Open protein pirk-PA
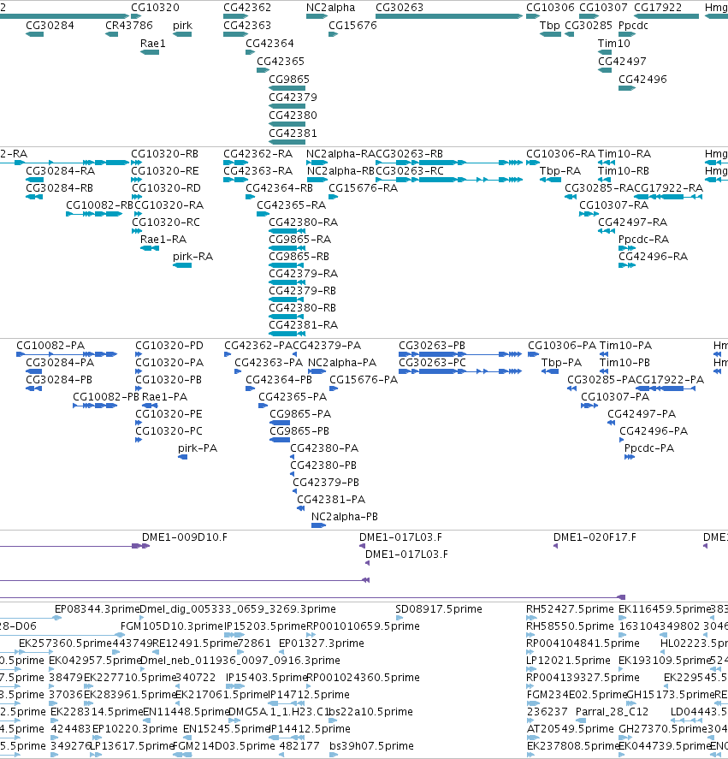This screenshot has width=728, height=759. tap(198, 448)
